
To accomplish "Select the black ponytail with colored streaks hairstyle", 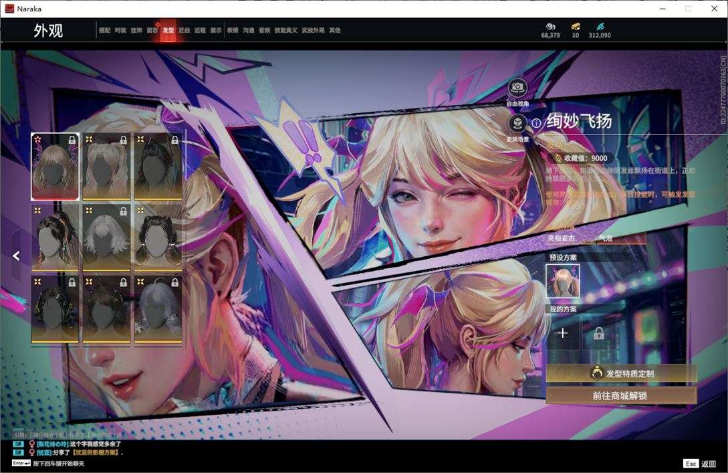I will tap(55, 238).
